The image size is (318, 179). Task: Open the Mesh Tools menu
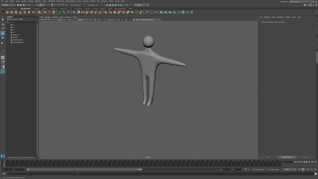[60, 1]
